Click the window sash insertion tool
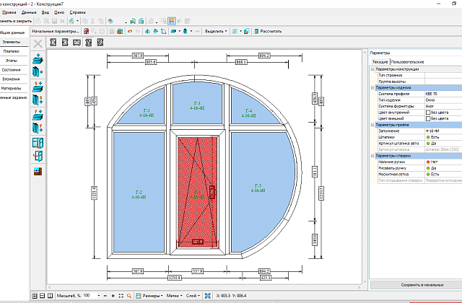 click(38, 143)
